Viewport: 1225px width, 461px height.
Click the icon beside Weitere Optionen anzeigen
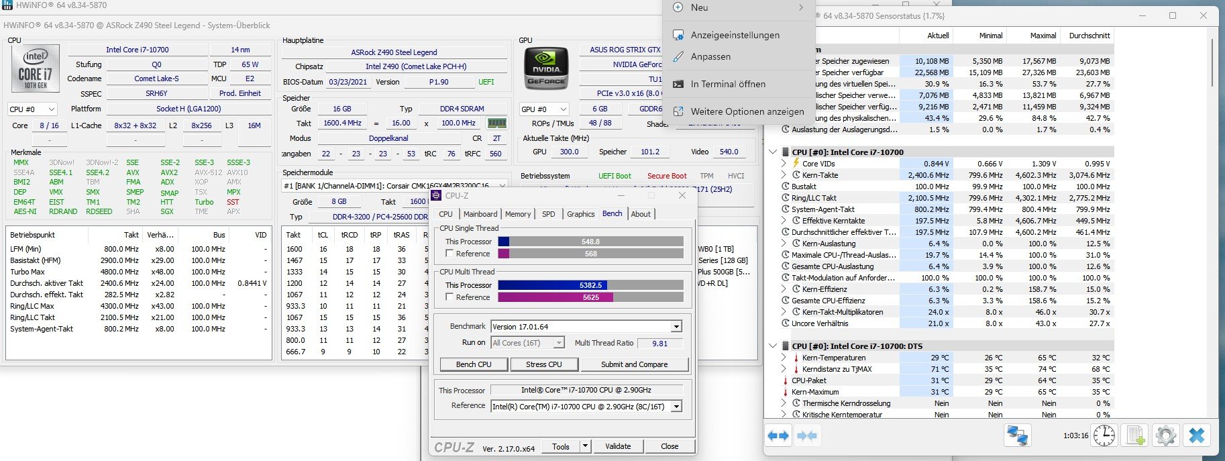[678, 111]
